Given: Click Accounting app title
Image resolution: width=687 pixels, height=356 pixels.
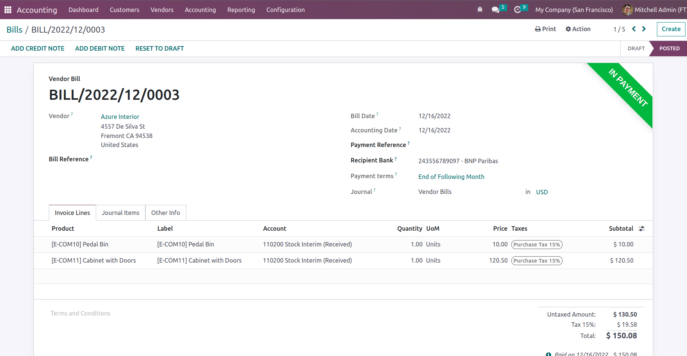Looking at the screenshot, I should [37, 10].
